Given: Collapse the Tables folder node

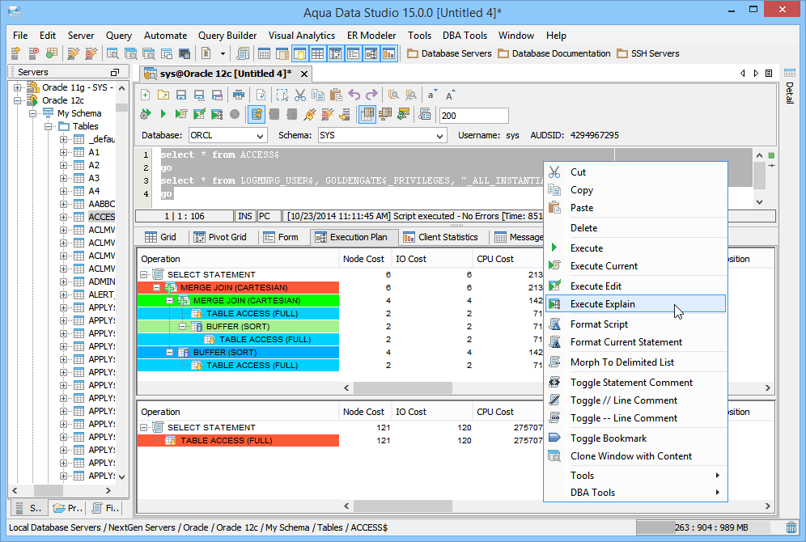Looking at the screenshot, I should tap(48, 126).
